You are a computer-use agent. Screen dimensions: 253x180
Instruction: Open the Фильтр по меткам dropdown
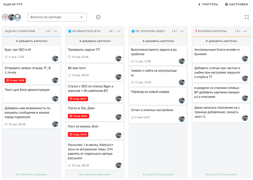coord(57,17)
